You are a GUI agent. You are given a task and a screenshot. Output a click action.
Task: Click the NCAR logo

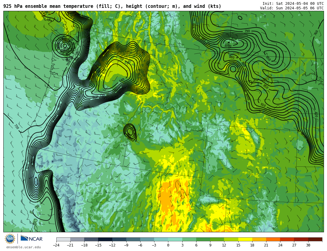click(32, 239)
